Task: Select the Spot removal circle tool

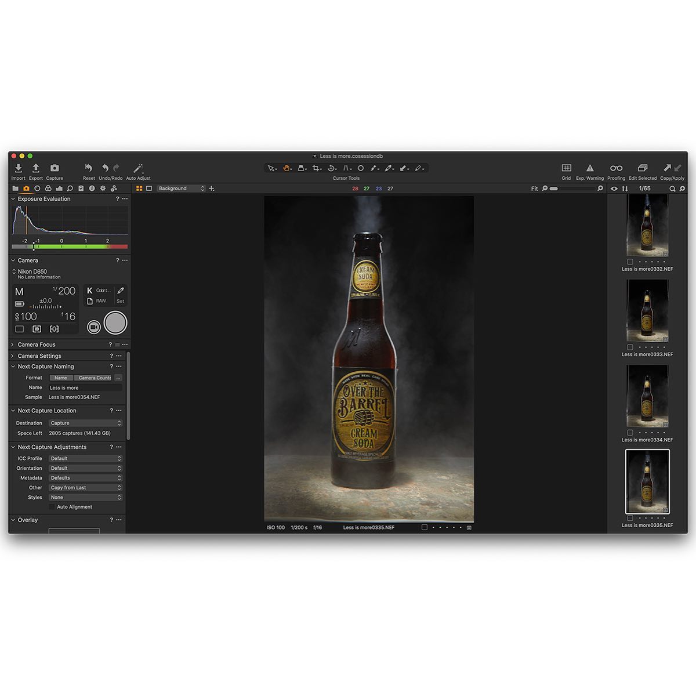Action: point(360,168)
